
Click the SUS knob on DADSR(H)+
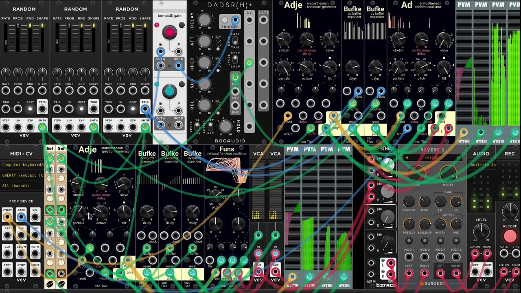pyautogui.click(x=205, y=85)
